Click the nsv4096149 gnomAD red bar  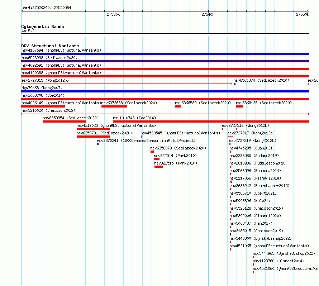click(x=43, y=106)
